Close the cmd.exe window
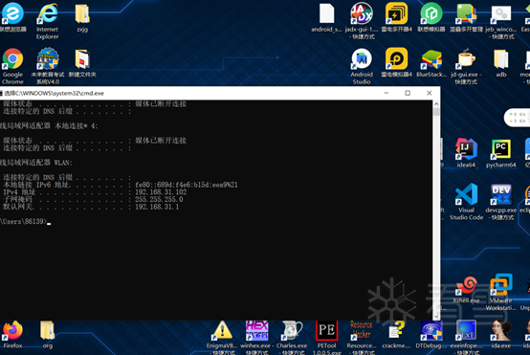530x355 pixels. (x=430, y=93)
